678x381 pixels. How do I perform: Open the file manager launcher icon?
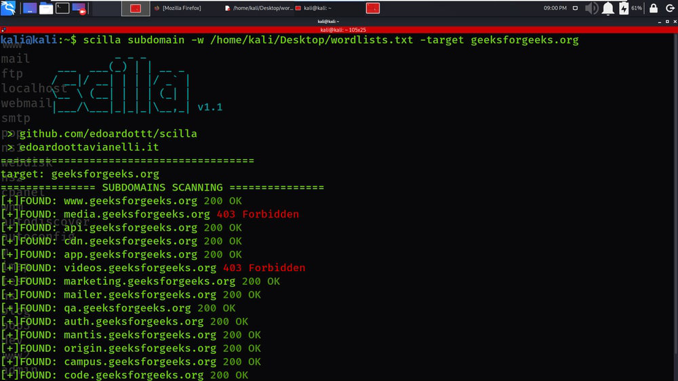46,8
